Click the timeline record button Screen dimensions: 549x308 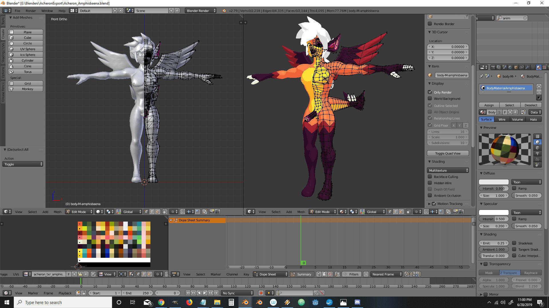pyautogui.click(x=261, y=293)
